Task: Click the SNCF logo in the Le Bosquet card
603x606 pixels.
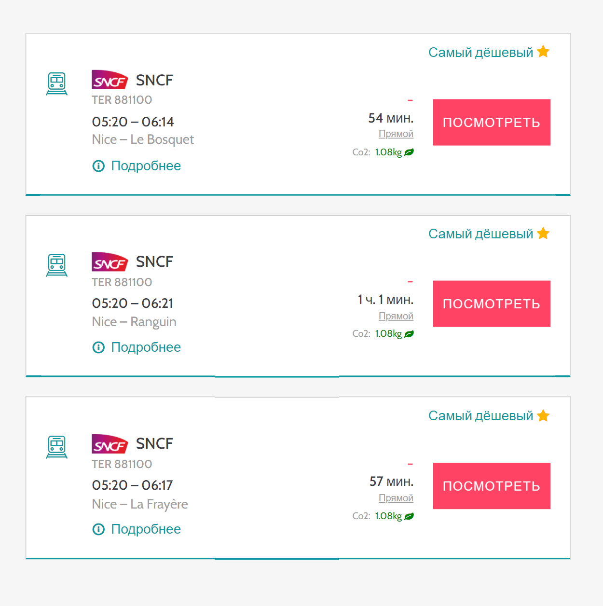Action: [x=110, y=80]
